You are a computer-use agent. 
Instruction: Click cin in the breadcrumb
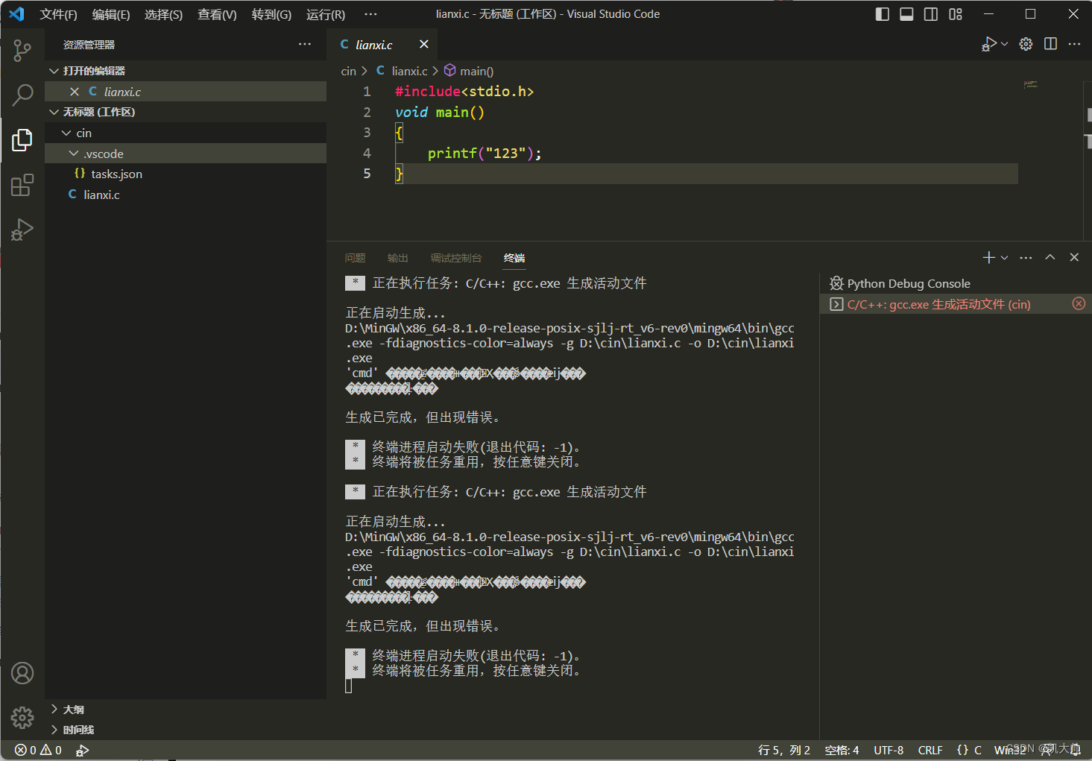tap(349, 71)
